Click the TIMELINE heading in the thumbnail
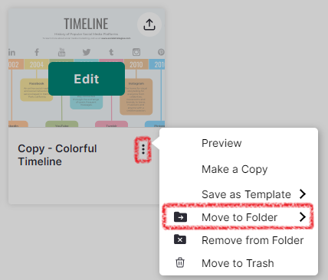Viewport: 328px width, 280px height. pyautogui.click(x=86, y=24)
